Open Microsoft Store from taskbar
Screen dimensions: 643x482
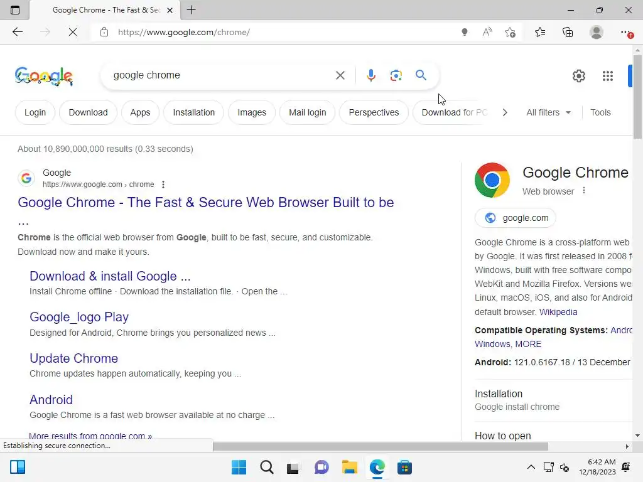(x=404, y=467)
